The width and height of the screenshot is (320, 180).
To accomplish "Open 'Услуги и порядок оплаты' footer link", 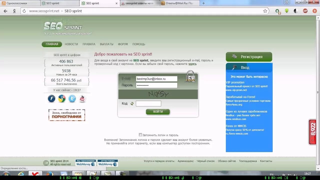I will (x=159, y=161).
